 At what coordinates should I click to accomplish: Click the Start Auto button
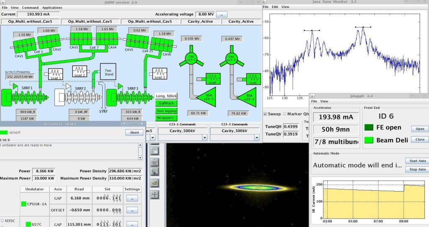pos(416,161)
